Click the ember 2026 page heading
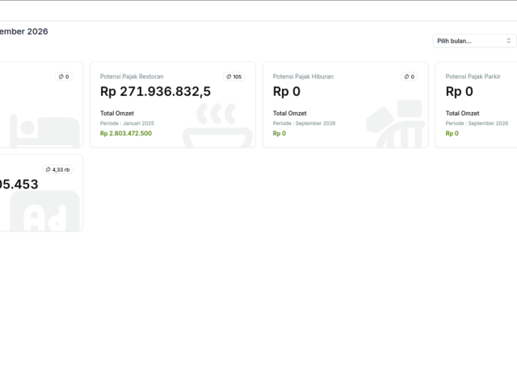The width and height of the screenshot is (517, 387). [23, 31]
